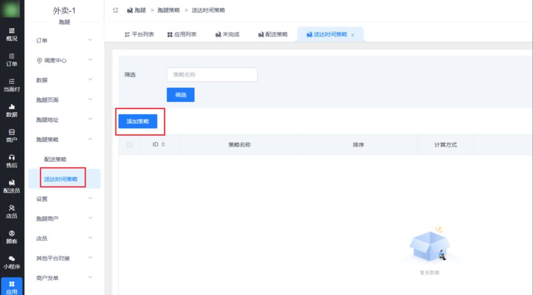The height and width of the screenshot is (295, 533).
Task: Click the scooter icon in breadcrumb 跑腿
Action: (x=130, y=10)
